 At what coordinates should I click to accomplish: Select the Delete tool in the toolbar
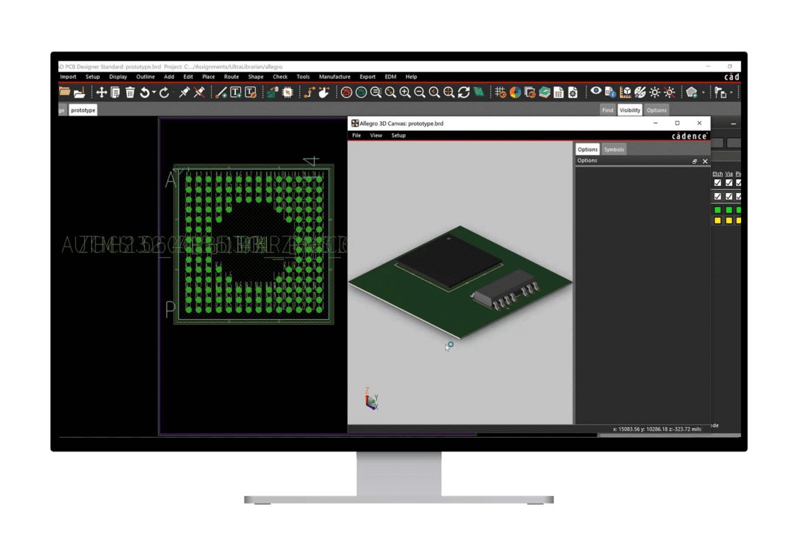130,92
